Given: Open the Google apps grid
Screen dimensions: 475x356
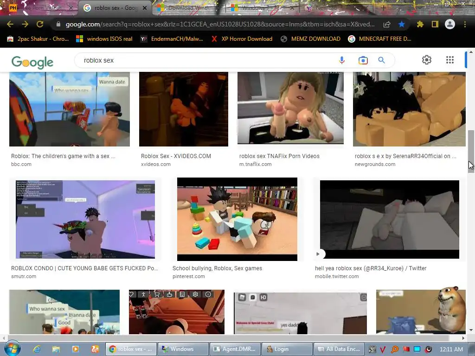Looking at the screenshot, I should tap(450, 60).
